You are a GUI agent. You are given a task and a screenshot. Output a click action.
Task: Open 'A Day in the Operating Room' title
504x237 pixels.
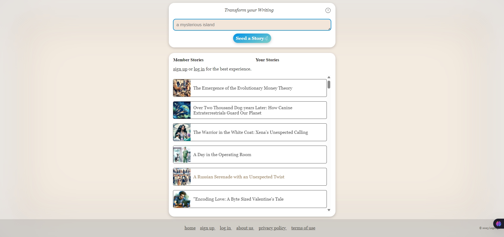[222, 155]
